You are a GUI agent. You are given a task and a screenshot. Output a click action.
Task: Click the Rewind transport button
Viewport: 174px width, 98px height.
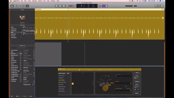coord(57,6)
